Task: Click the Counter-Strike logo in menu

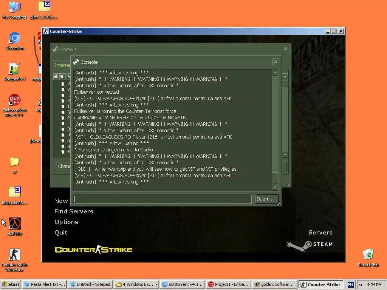Action: [93, 249]
